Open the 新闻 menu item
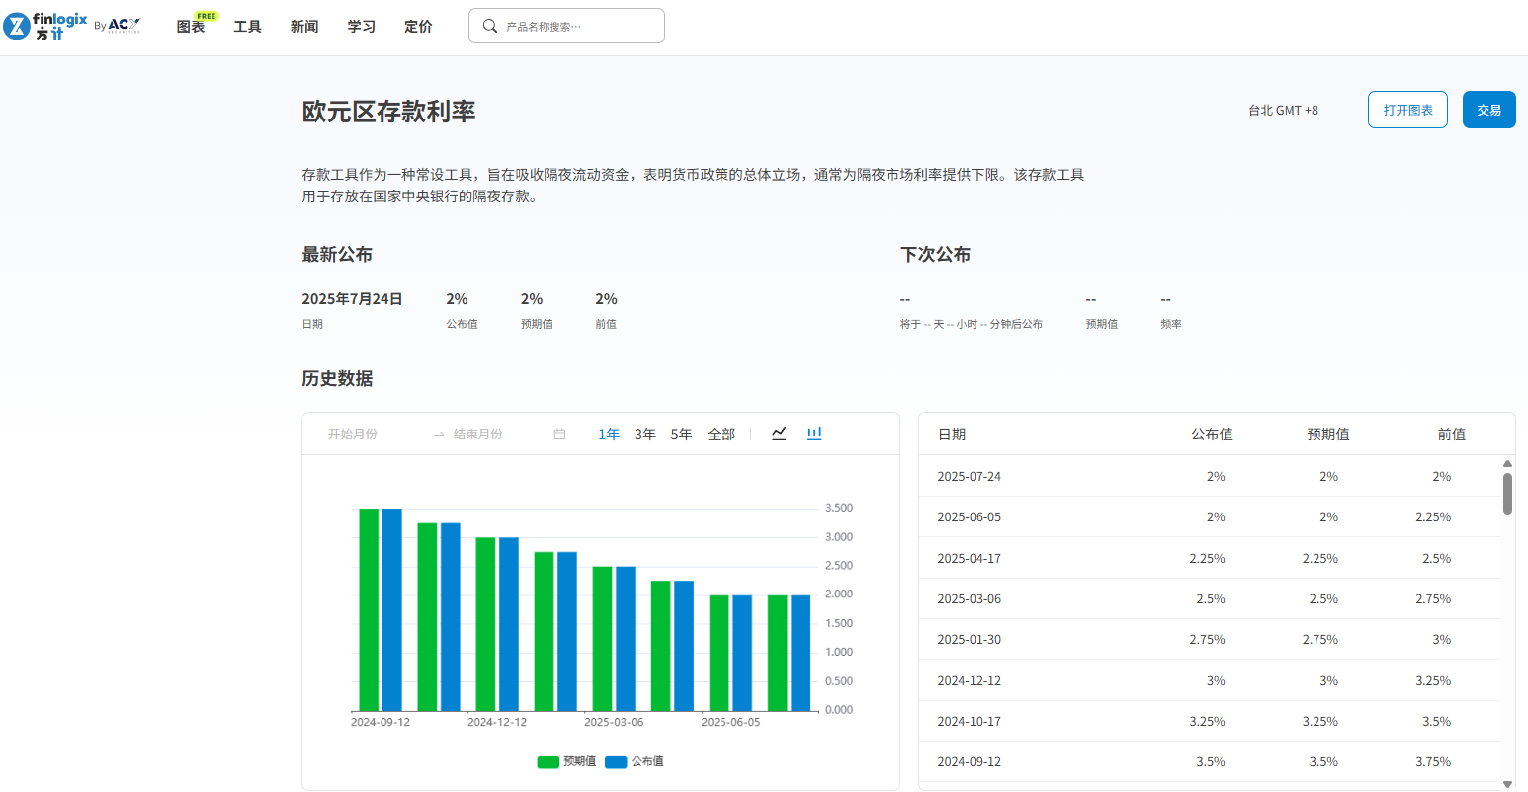This screenshot has width=1528, height=792. click(304, 27)
